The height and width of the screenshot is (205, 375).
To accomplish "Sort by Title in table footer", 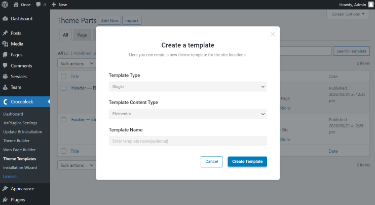I will coord(75,151).
